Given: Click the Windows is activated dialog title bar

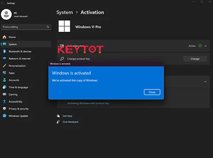Looking at the screenshot, I should click(106, 64).
